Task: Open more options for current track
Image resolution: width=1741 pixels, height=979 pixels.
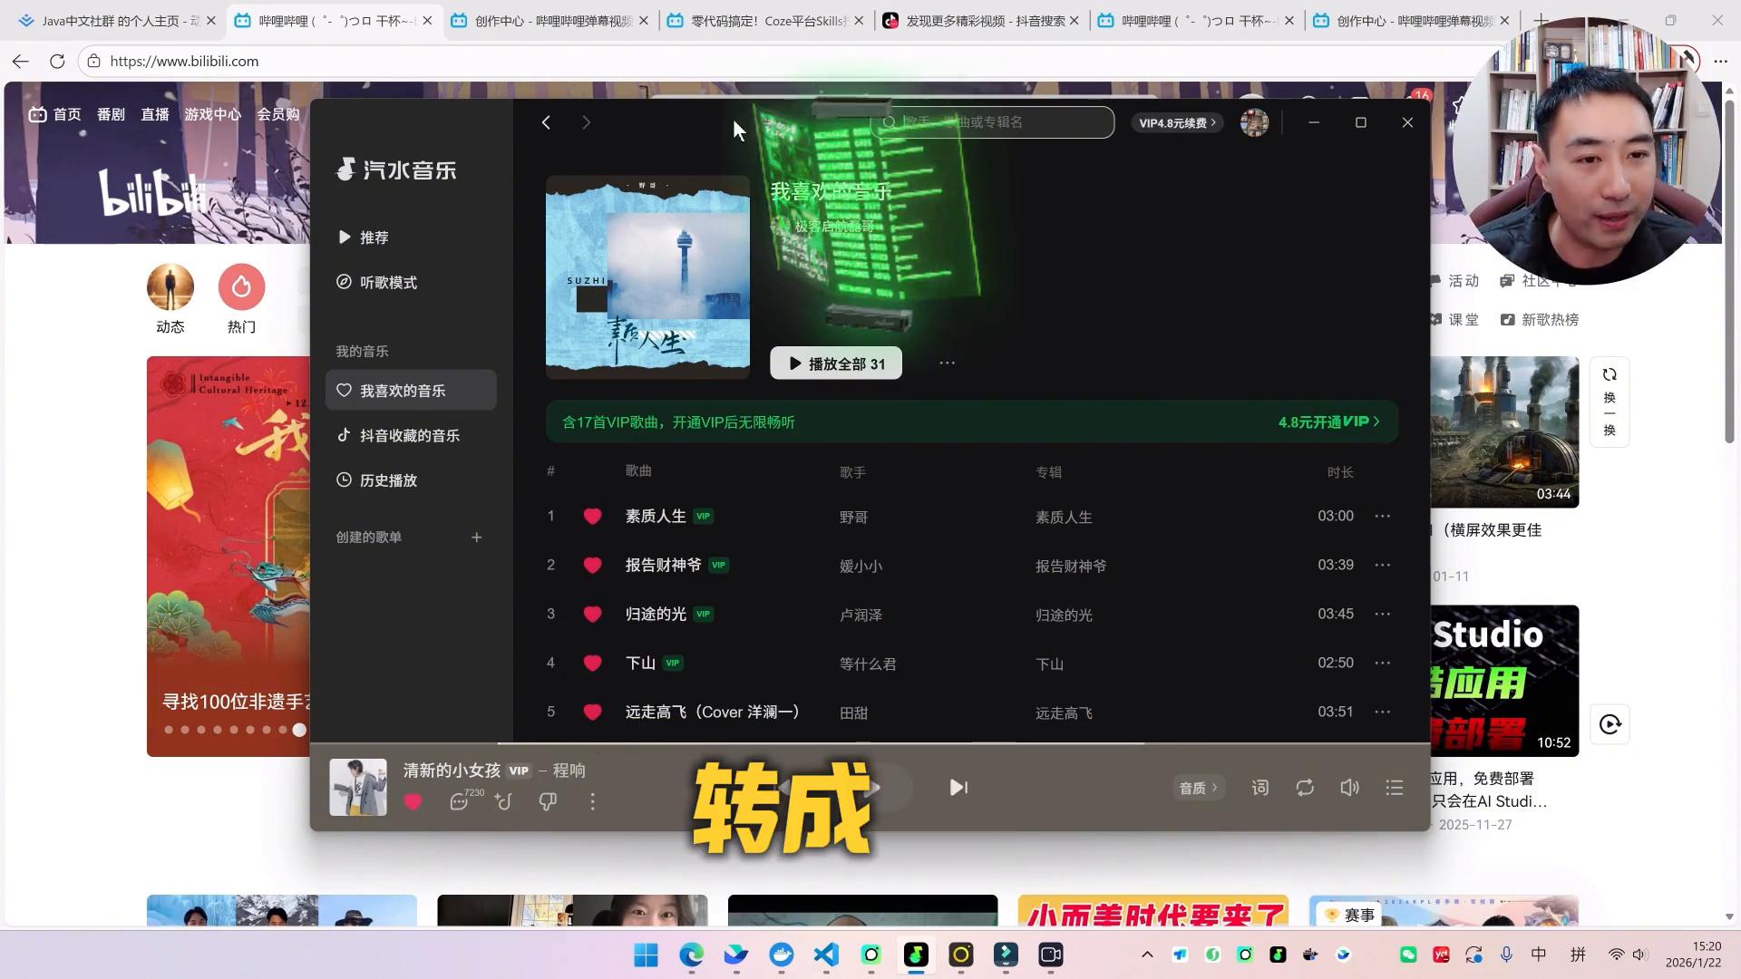Action: click(592, 802)
